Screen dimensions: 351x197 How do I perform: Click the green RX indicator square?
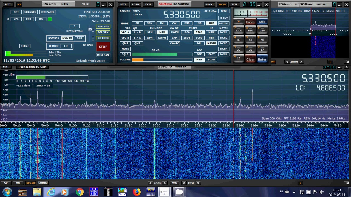(50, 19)
